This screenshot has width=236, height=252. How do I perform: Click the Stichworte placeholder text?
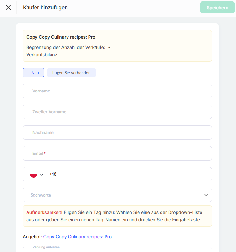pos(41,195)
